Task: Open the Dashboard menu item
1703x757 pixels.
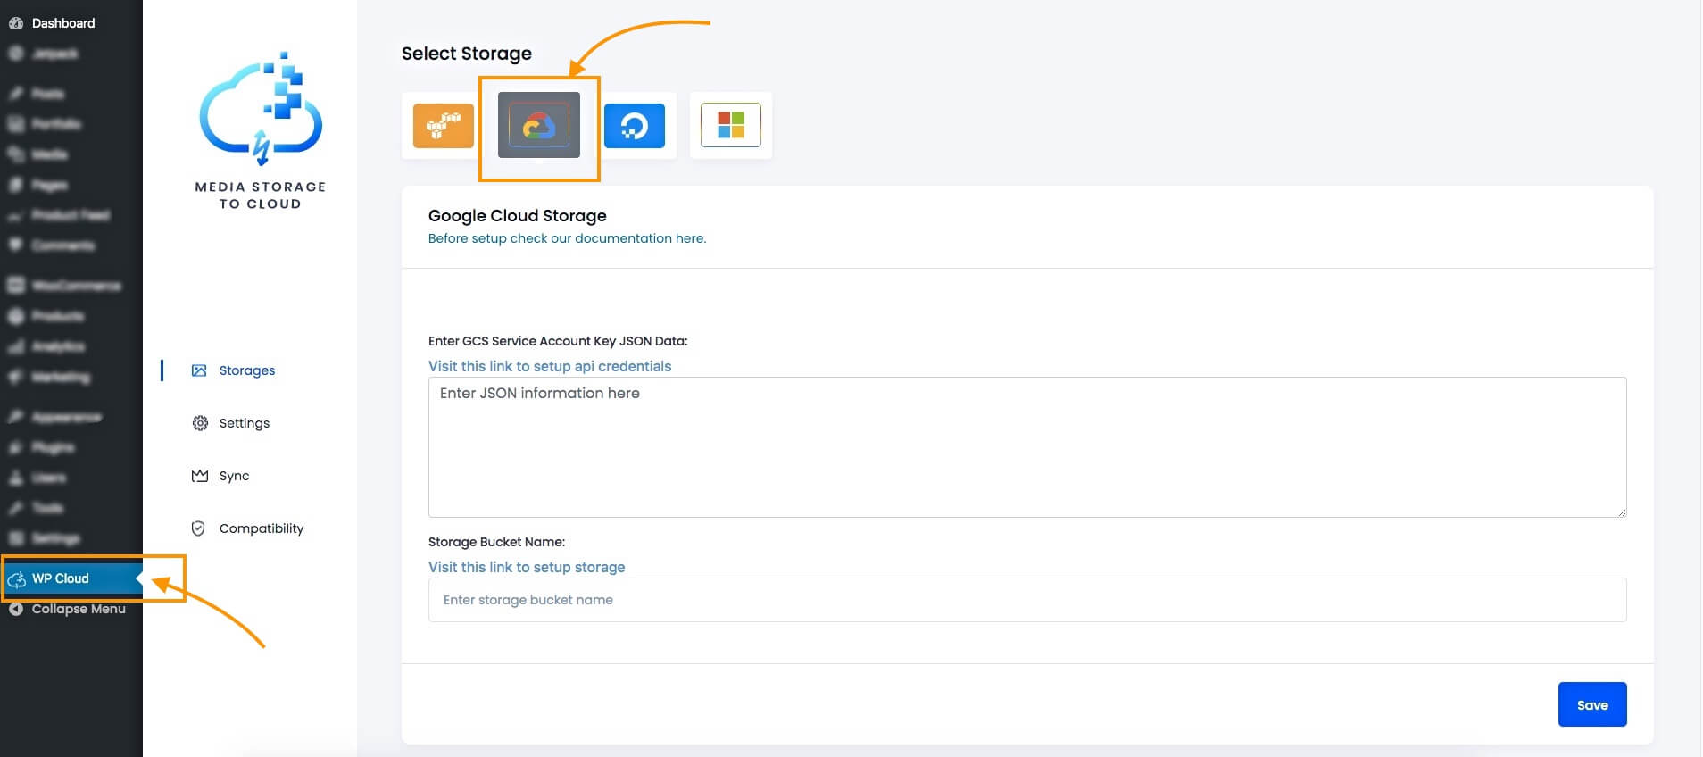Action: [62, 23]
